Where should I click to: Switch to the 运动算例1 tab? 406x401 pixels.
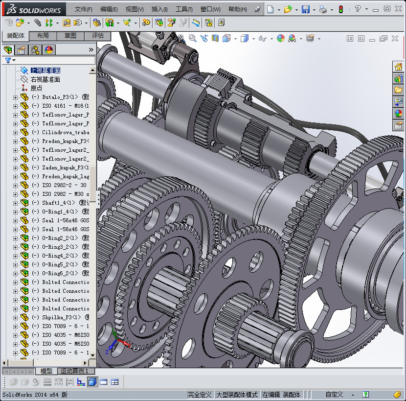[x=74, y=371]
